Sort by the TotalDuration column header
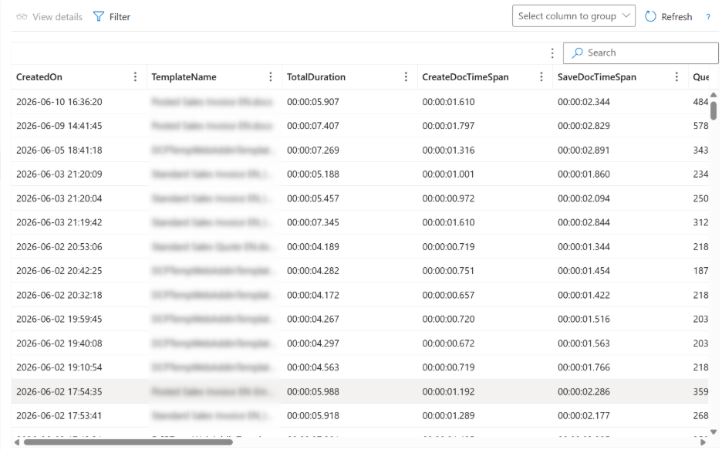 point(316,77)
